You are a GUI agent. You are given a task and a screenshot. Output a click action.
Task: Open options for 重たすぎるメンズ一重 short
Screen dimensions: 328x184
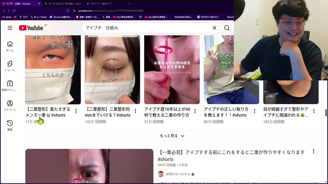76,111
